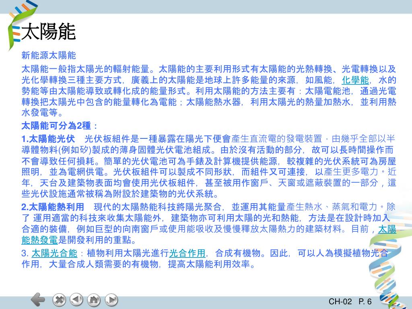412x309 pixels.
Task: Click the slide title 太陽能
Action: [49, 32]
